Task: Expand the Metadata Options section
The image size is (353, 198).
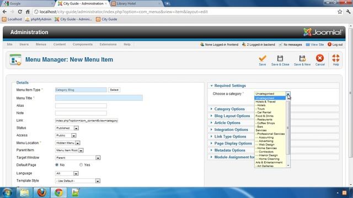Action: [229, 150]
